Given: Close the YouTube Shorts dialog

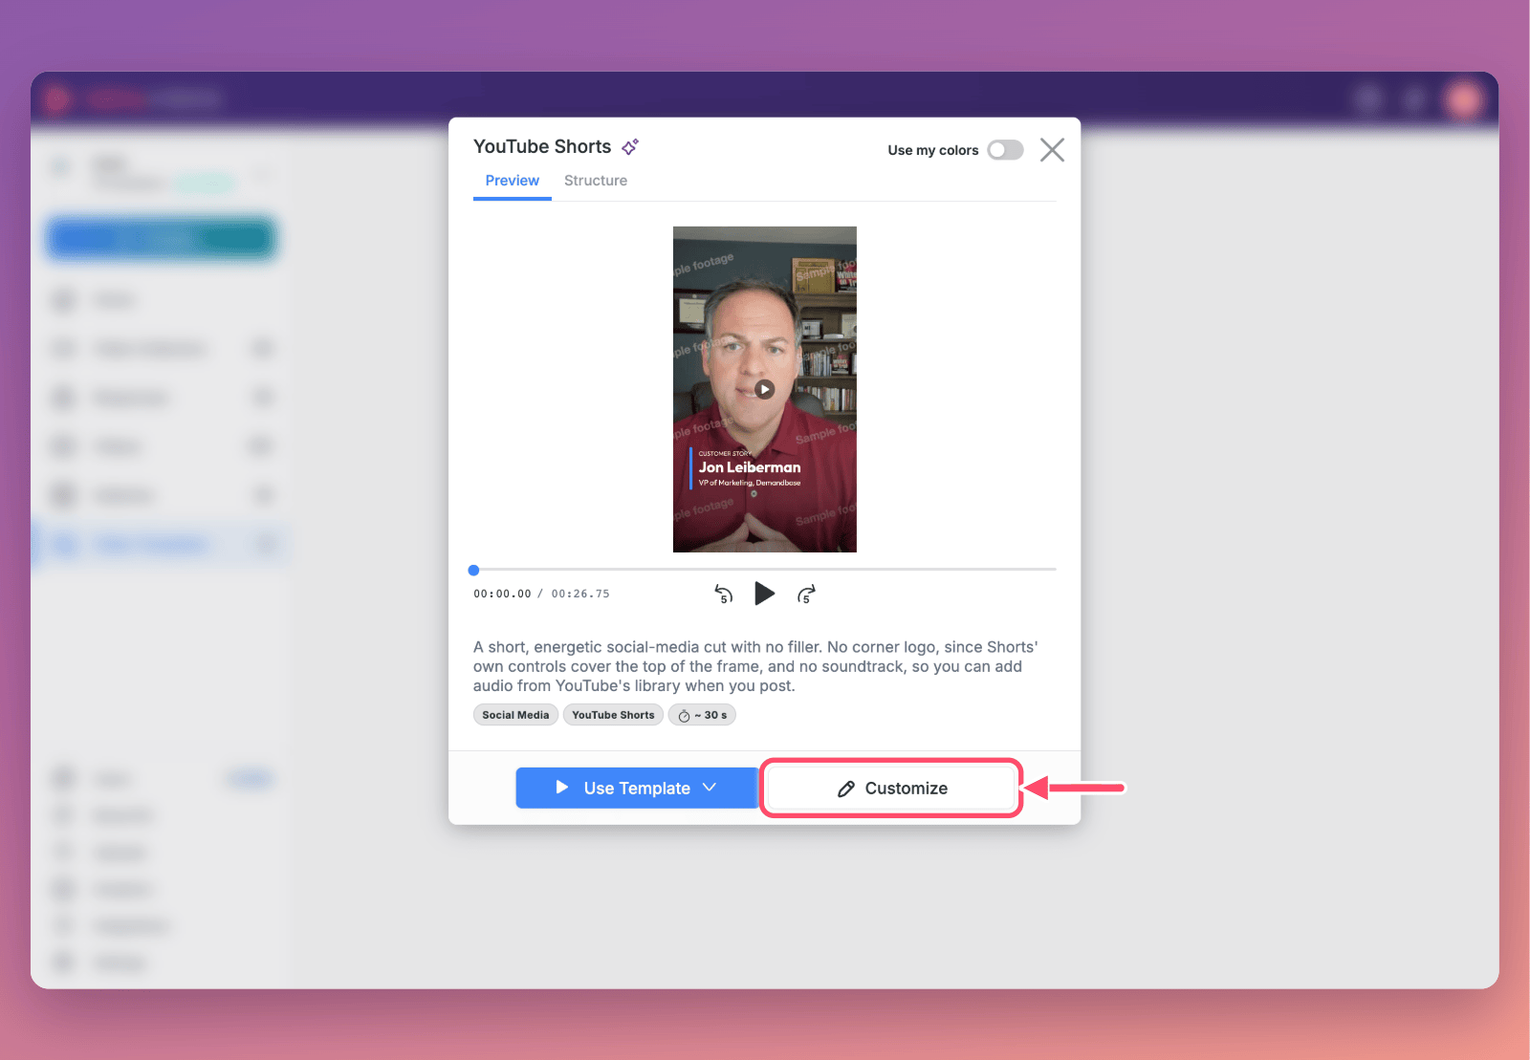Looking at the screenshot, I should 1052,150.
